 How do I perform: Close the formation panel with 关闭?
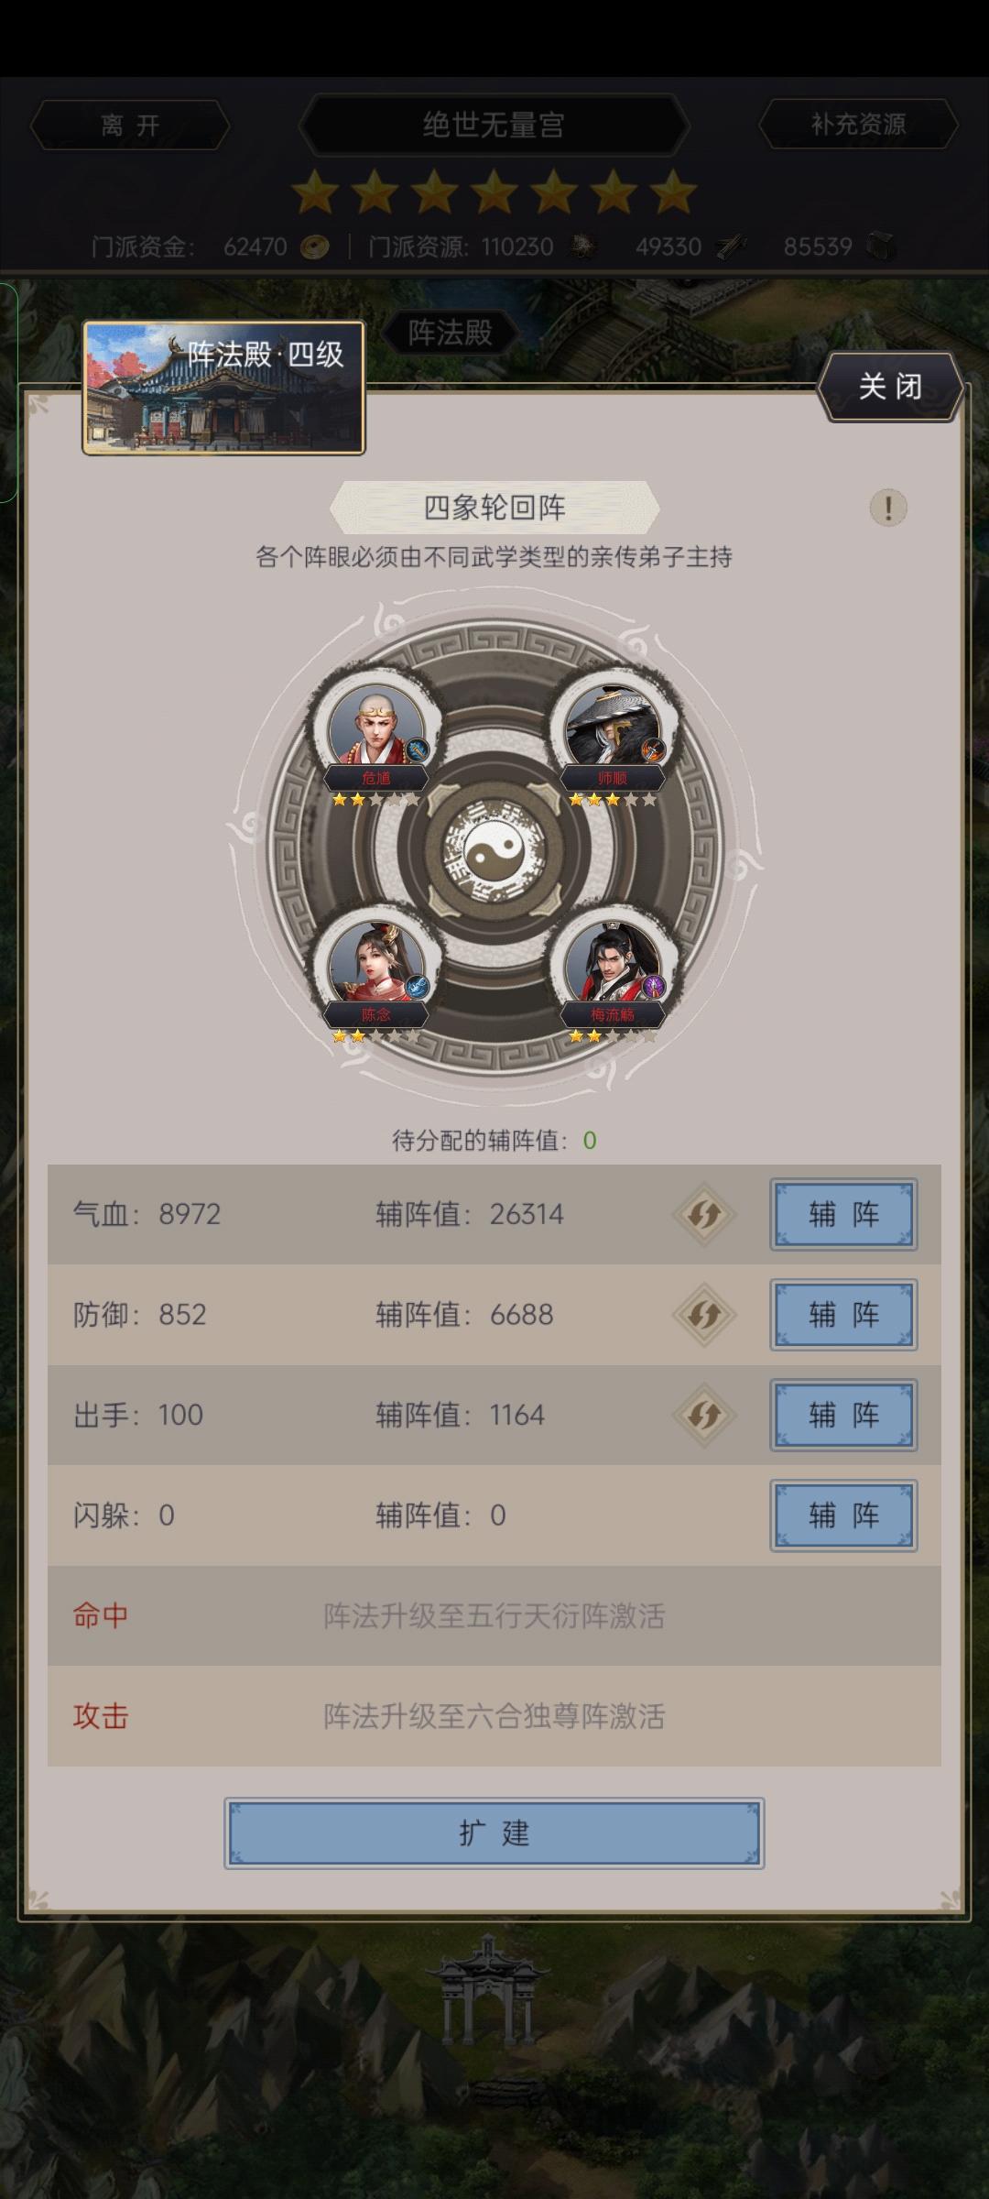[x=890, y=387]
